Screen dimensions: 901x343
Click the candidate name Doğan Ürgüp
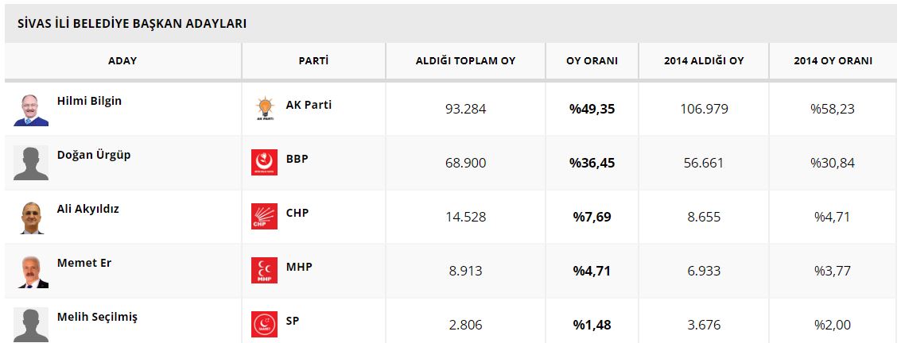pos(94,156)
